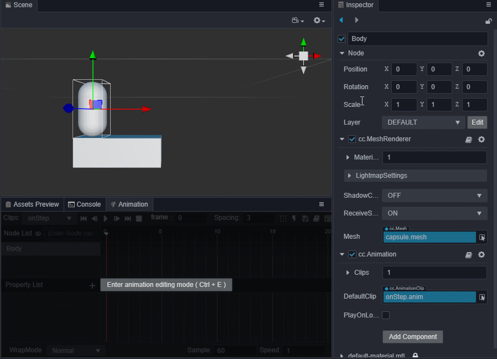This screenshot has width=497, height=359.
Task: Open cc.MeshRenderer help documentation icon
Action: [468, 140]
